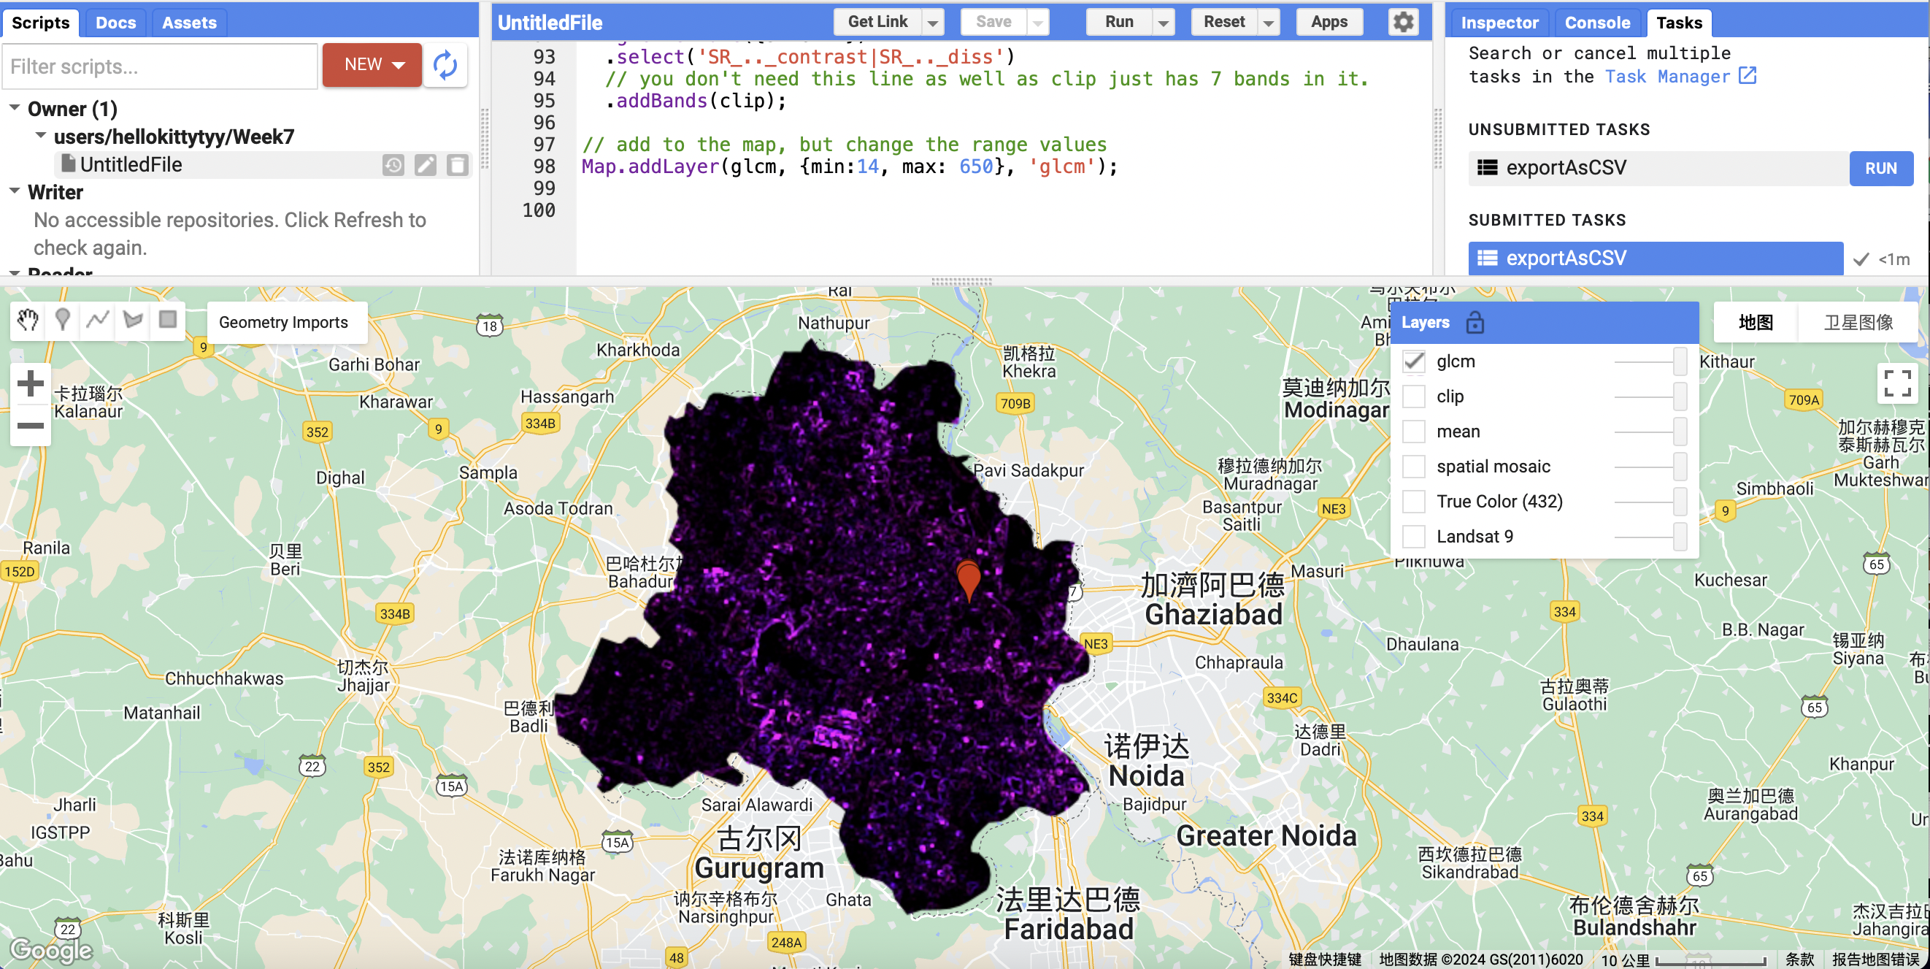Switch basemap to 地图 map view

click(1756, 322)
